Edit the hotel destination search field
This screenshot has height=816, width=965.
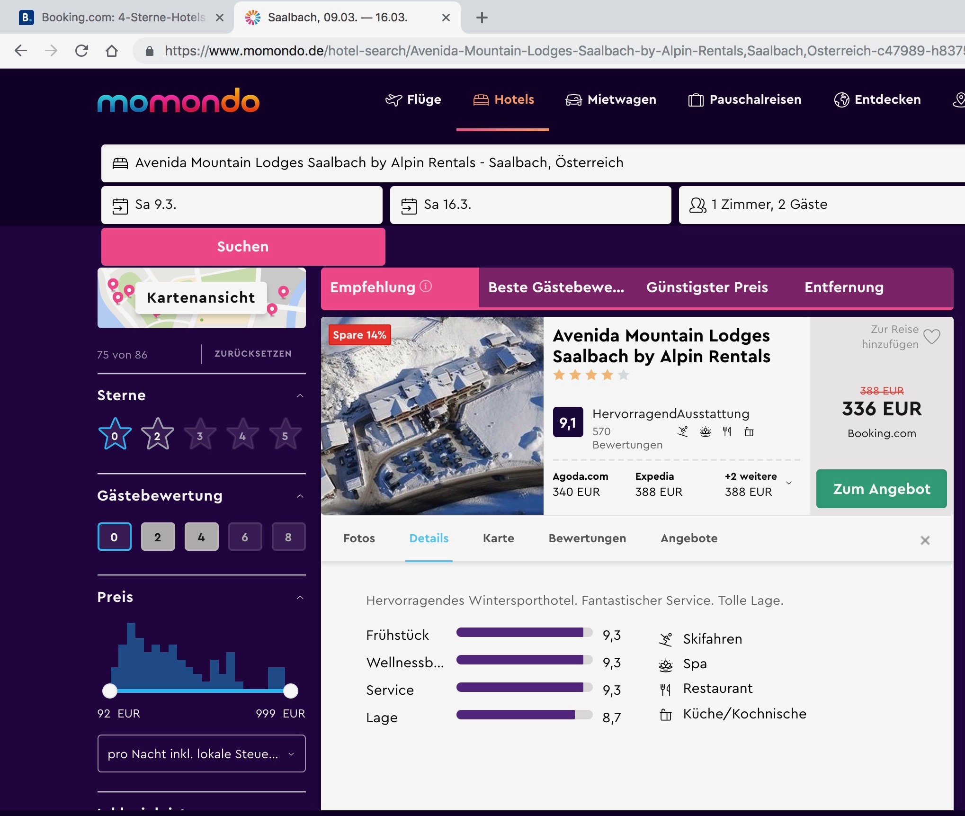click(x=533, y=163)
